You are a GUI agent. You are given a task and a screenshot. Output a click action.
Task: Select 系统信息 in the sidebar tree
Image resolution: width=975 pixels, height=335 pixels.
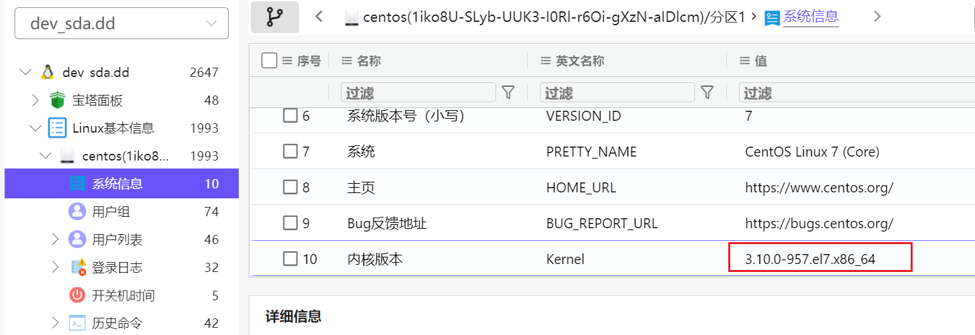click(x=117, y=184)
